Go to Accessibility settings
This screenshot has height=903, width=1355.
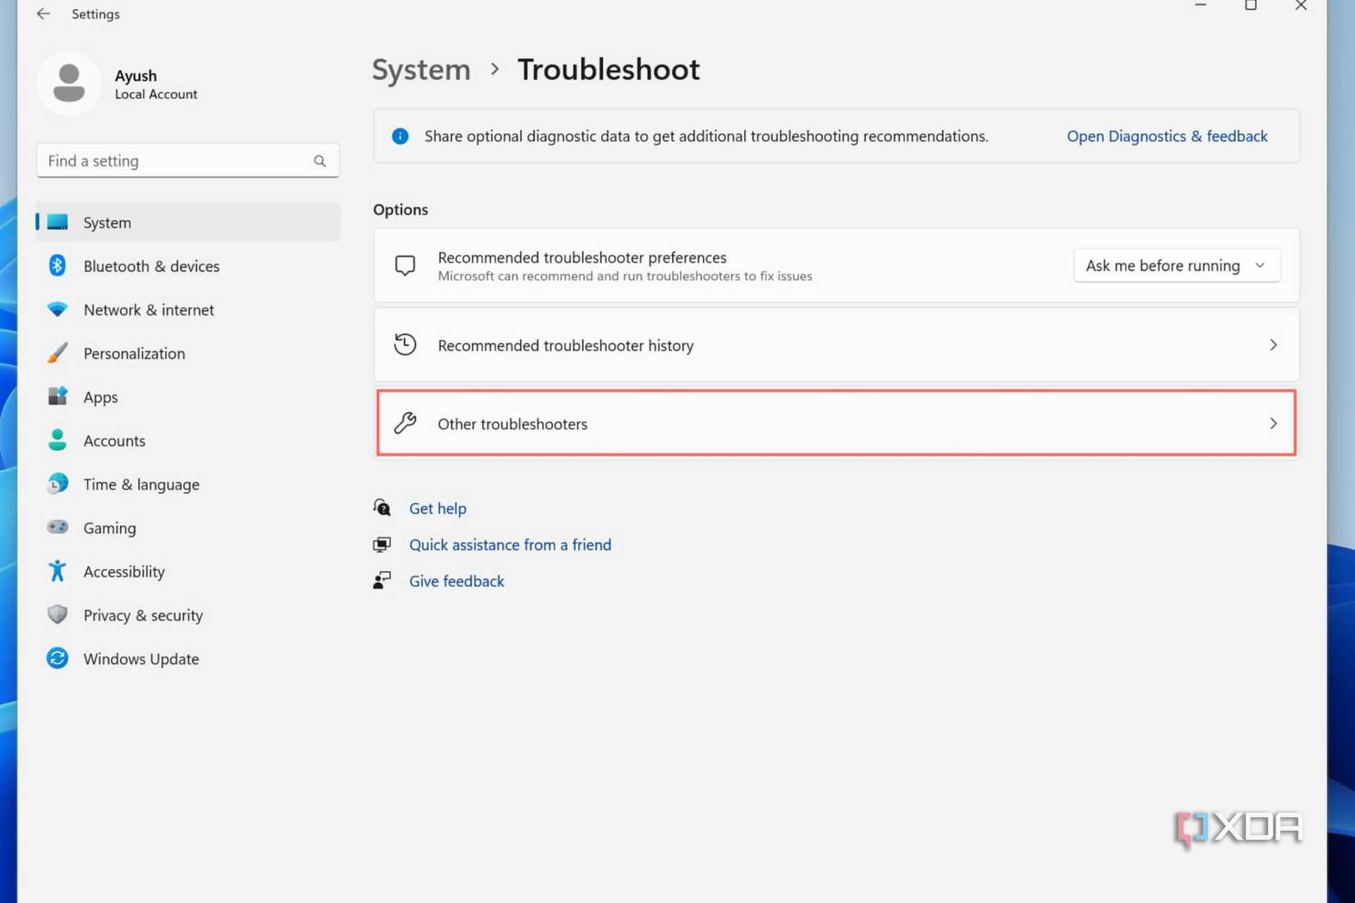(x=188, y=571)
